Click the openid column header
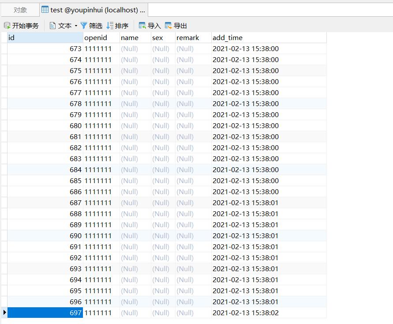This screenshot has height=324, width=393. [101, 37]
